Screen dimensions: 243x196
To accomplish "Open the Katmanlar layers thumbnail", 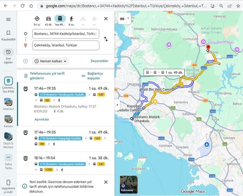I will pyautogui.click(x=129, y=185).
